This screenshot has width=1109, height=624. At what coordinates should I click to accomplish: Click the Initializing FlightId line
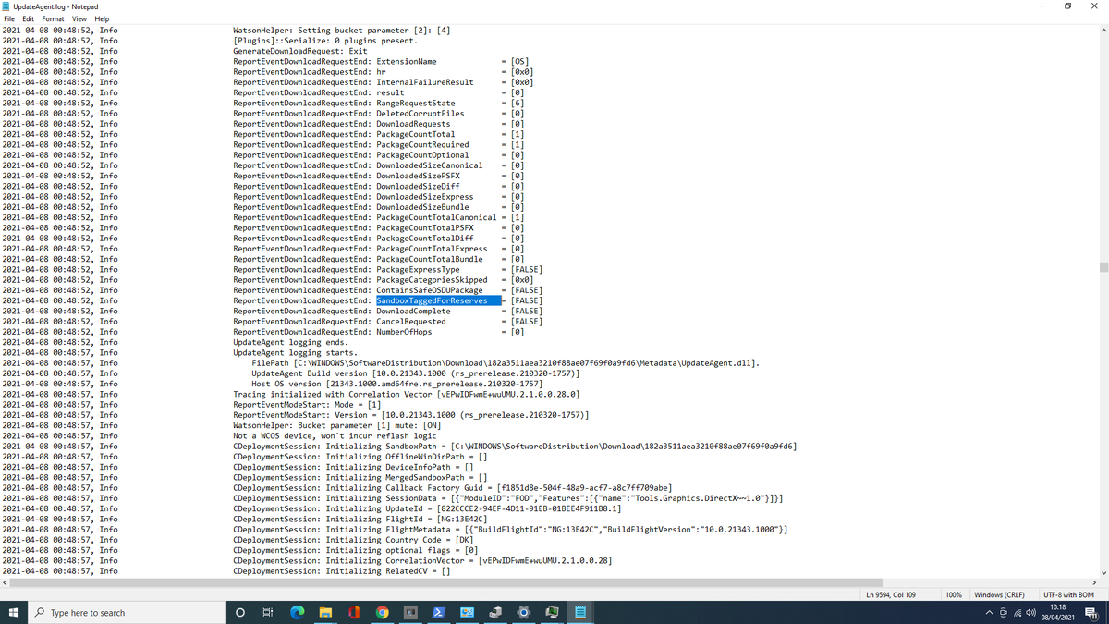pyautogui.click(x=360, y=519)
